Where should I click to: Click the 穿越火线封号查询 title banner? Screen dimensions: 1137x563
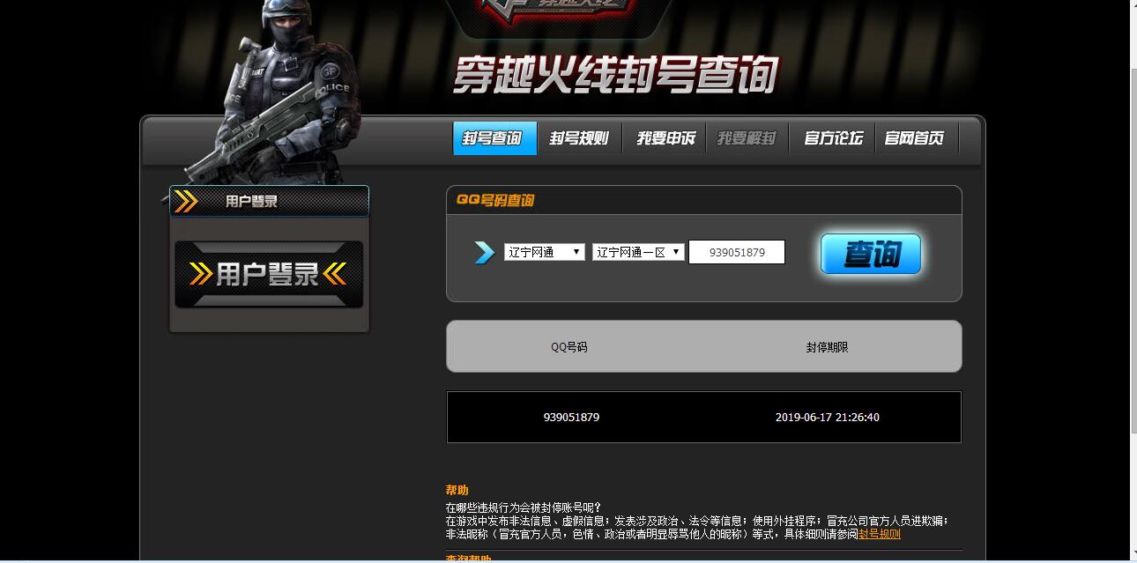(616, 75)
